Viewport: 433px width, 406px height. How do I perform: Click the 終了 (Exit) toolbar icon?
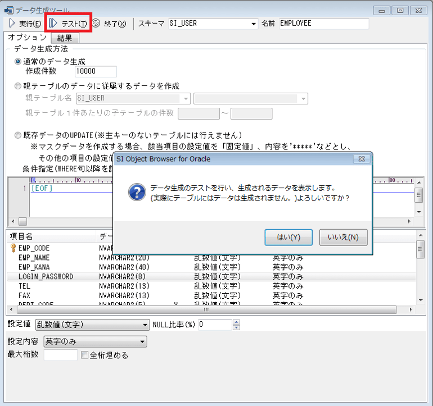pos(96,24)
